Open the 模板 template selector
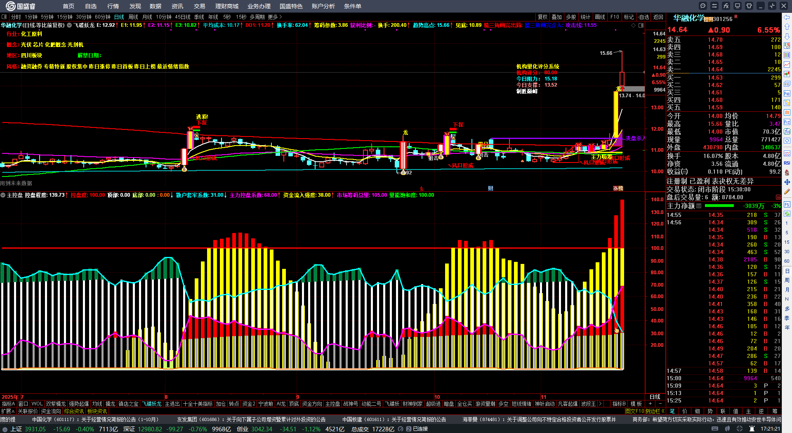 [636, 404]
